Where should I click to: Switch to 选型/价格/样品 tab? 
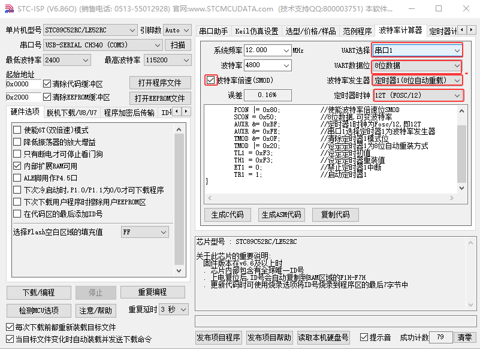(310, 31)
